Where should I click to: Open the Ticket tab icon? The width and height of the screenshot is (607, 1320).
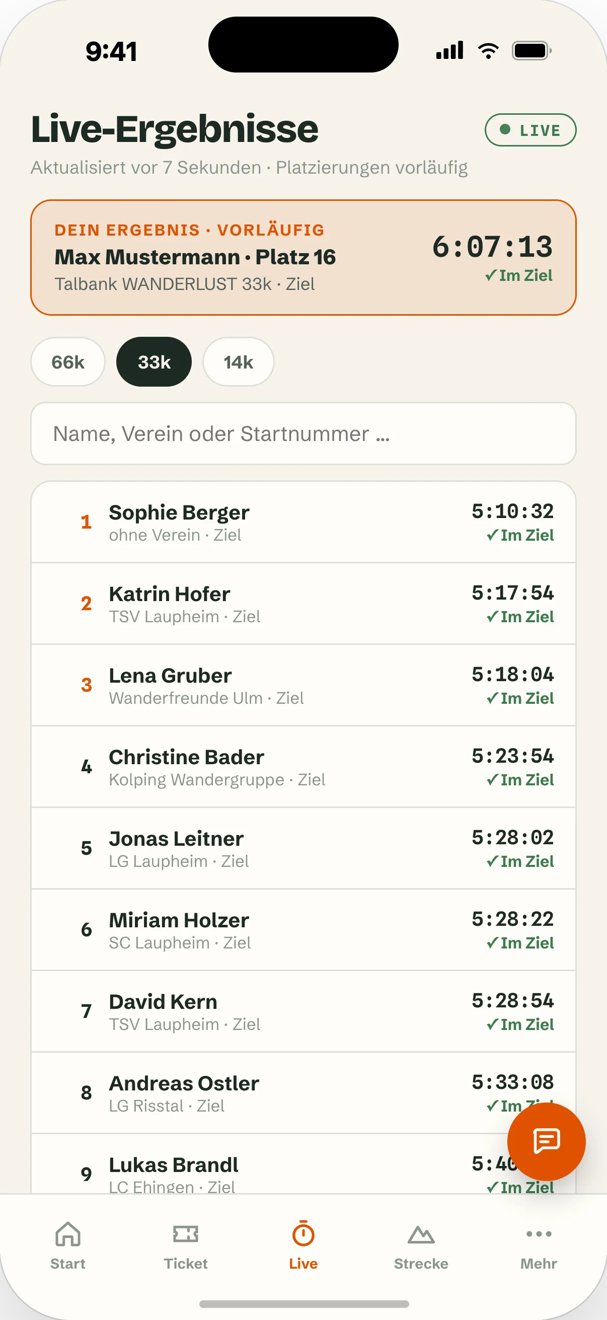click(185, 1234)
